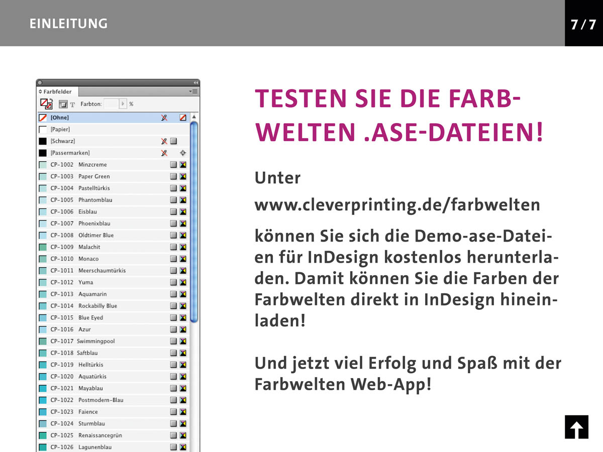Click the process color icon on Rockabilly Blue row
Viewport: 603px width, 452px height.
pos(173,306)
